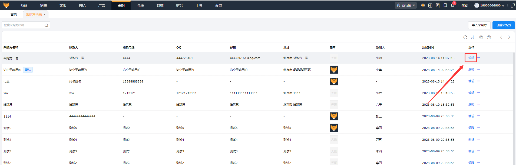Click 编辑 for row 这个干嘛用的
This screenshot has height=165, width=516.
point(471,70)
